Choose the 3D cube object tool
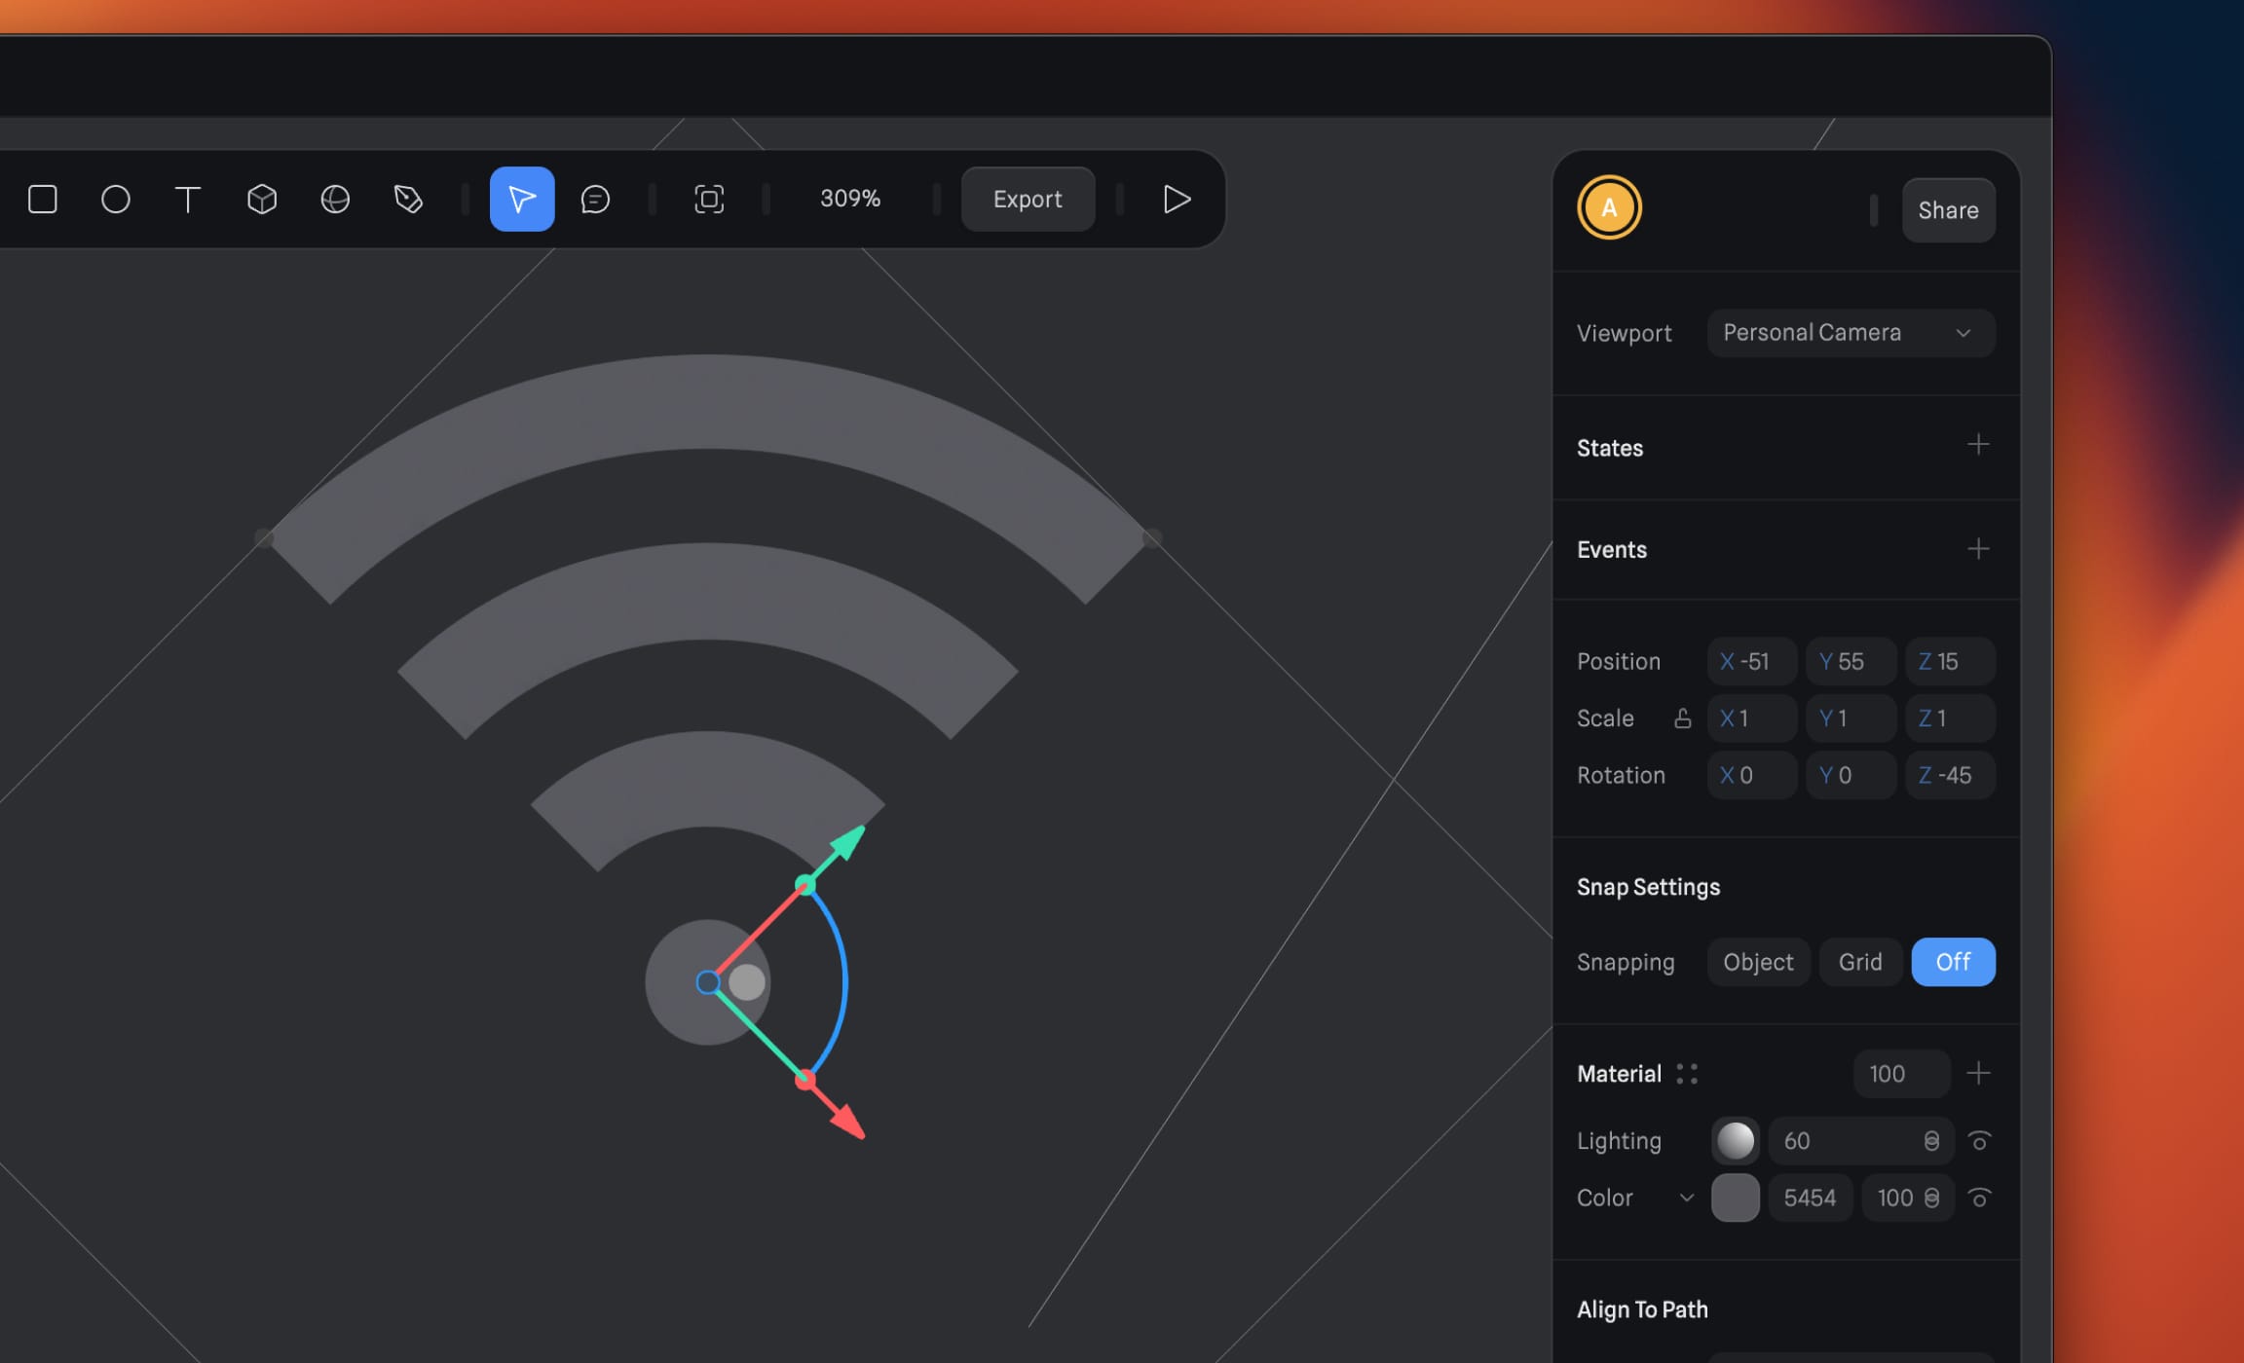The image size is (2244, 1363). click(x=262, y=200)
